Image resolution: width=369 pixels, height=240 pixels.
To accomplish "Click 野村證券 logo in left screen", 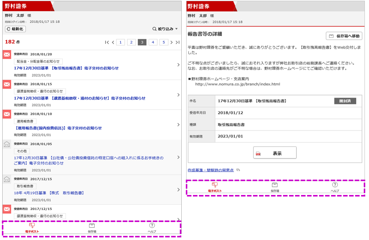I will point(16,6).
